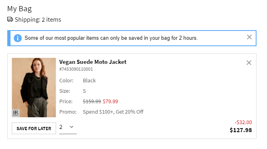Click the $127.98 item total
This screenshot has width=267, height=149.
coord(241,130)
